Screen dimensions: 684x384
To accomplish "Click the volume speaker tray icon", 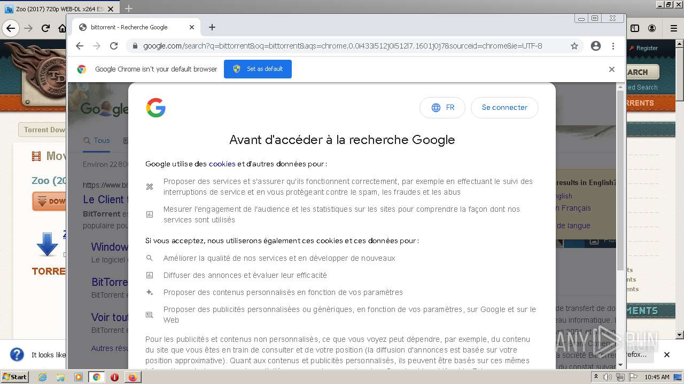I will [x=608, y=377].
